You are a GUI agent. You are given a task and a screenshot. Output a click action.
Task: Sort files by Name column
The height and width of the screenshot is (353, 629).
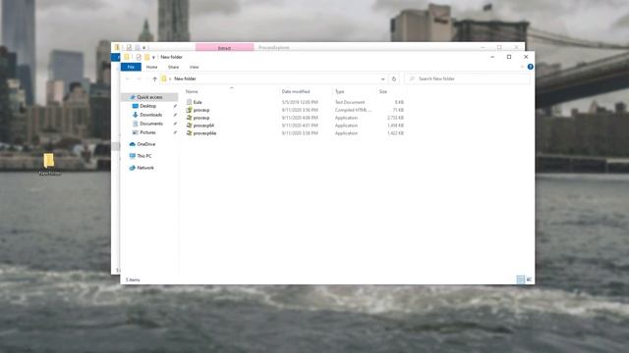pyautogui.click(x=192, y=91)
